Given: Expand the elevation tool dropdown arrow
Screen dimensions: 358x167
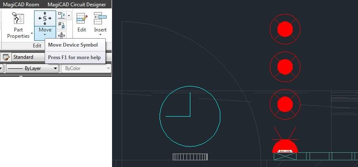Looking at the screenshot, I should click(69, 16).
